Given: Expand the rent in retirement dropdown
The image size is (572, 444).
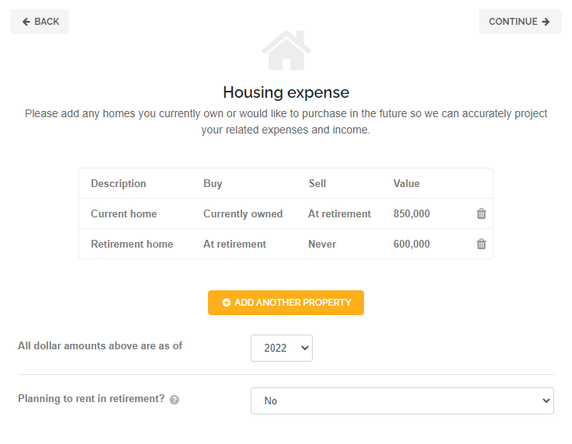Looking at the screenshot, I should click(401, 401).
